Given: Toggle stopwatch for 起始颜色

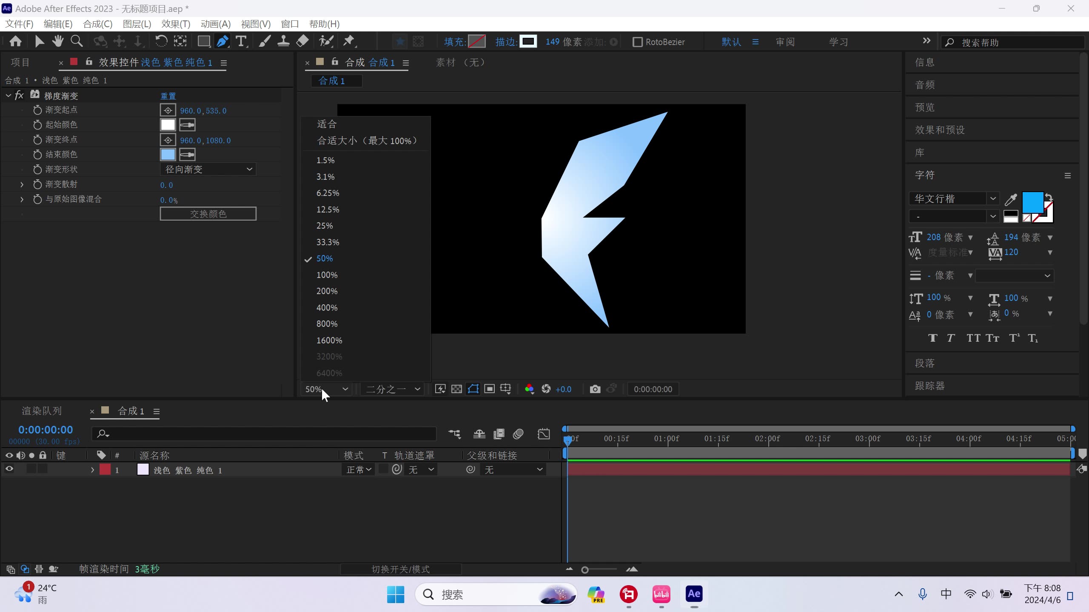Looking at the screenshot, I should tap(37, 125).
